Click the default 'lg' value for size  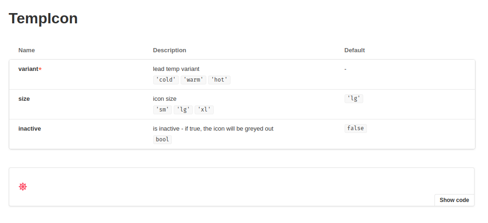pos(354,98)
